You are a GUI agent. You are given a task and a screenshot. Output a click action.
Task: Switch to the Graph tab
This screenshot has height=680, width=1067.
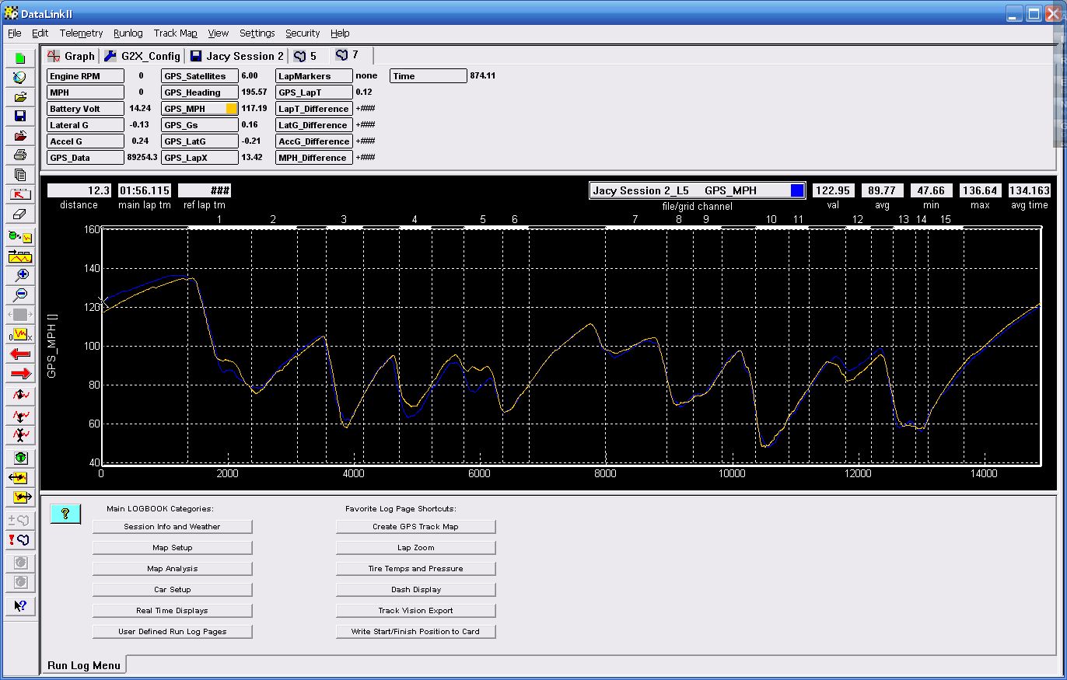click(71, 56)
